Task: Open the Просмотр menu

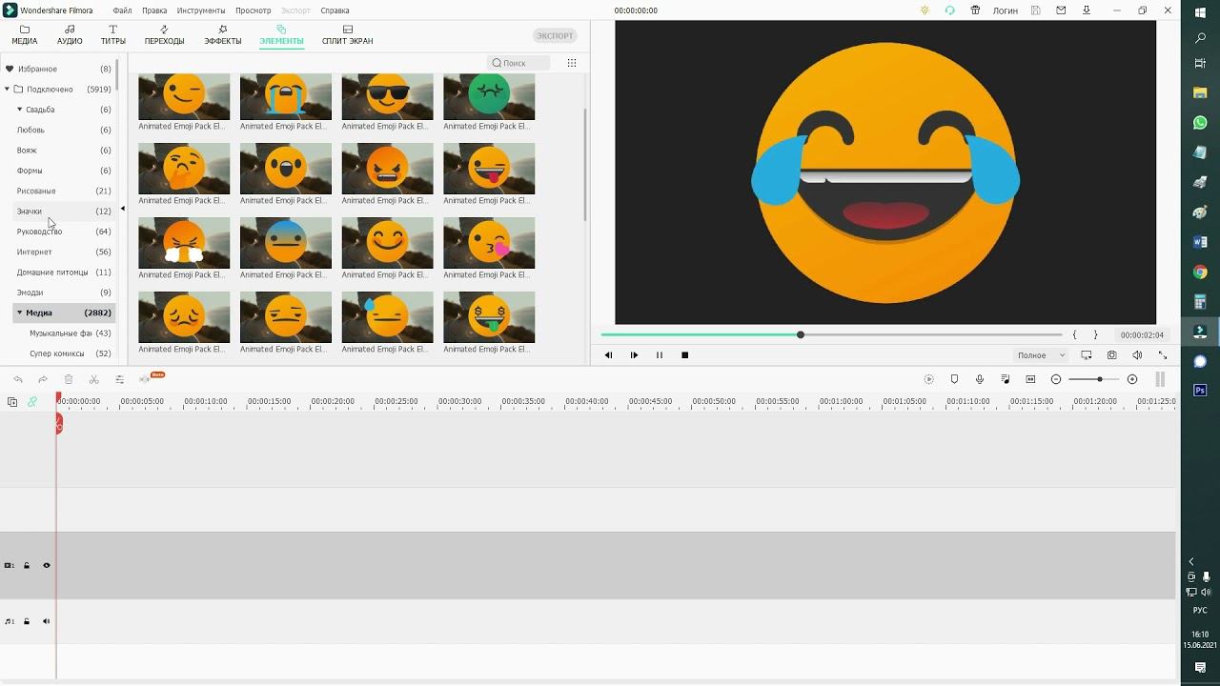Action: 254,10
